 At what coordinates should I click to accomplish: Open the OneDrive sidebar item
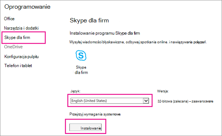pos(13,47)
